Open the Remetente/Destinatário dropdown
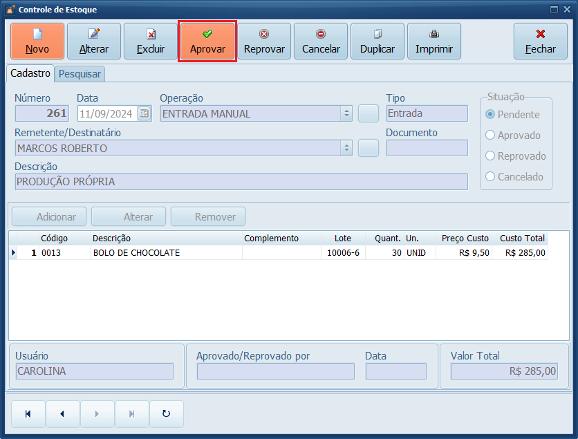Screen dimensions: 578x439 (x=346, y=148)
